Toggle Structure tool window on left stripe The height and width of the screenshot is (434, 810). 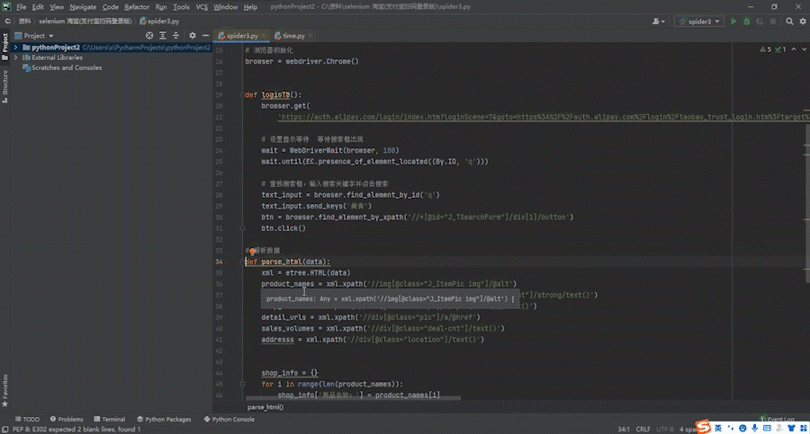pyautogui.click(x=4, y=86)
